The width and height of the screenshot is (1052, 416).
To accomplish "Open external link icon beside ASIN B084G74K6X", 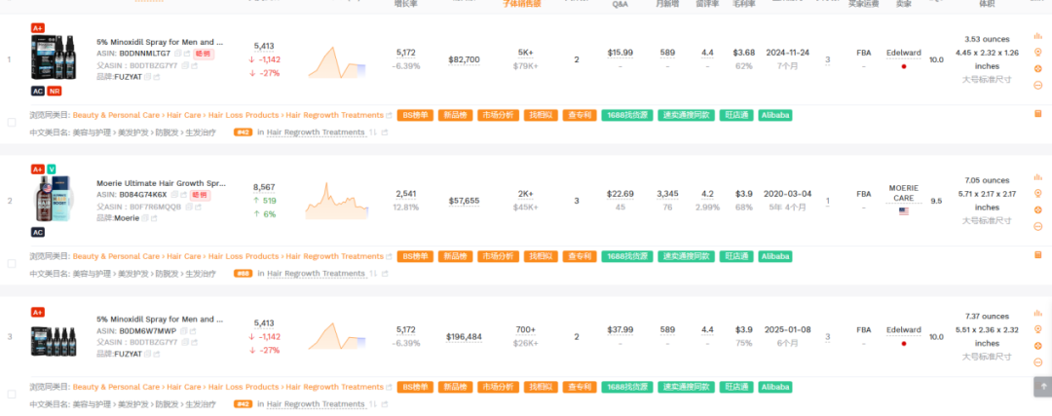I will (x=183, y=195).
